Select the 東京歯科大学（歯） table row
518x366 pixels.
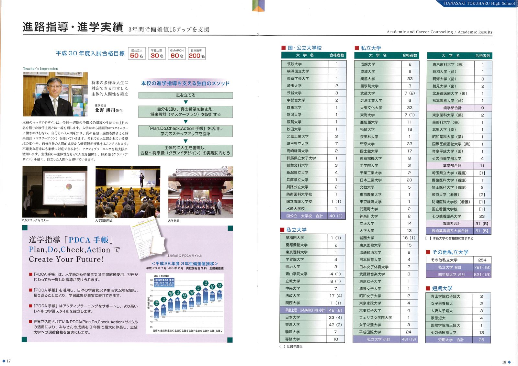click(460, 64)
